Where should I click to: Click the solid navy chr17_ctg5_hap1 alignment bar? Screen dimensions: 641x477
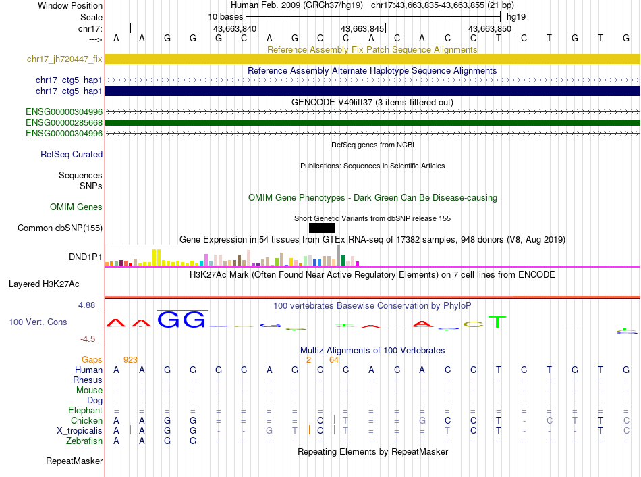click(x=372, y=91)
